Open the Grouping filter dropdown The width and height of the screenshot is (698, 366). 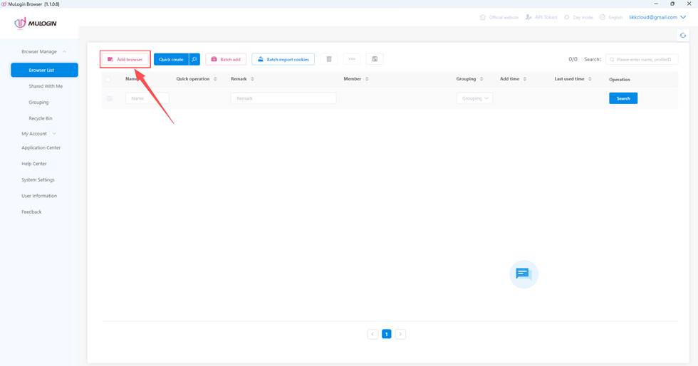(x=474, y=98)
